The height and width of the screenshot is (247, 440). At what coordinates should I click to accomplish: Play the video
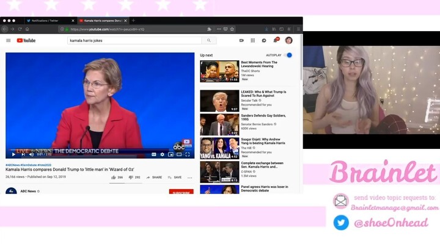[x=13, y=154]
